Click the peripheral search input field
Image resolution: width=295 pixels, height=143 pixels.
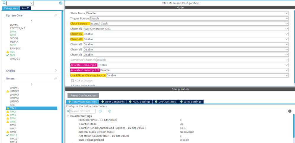pos(18,3)
